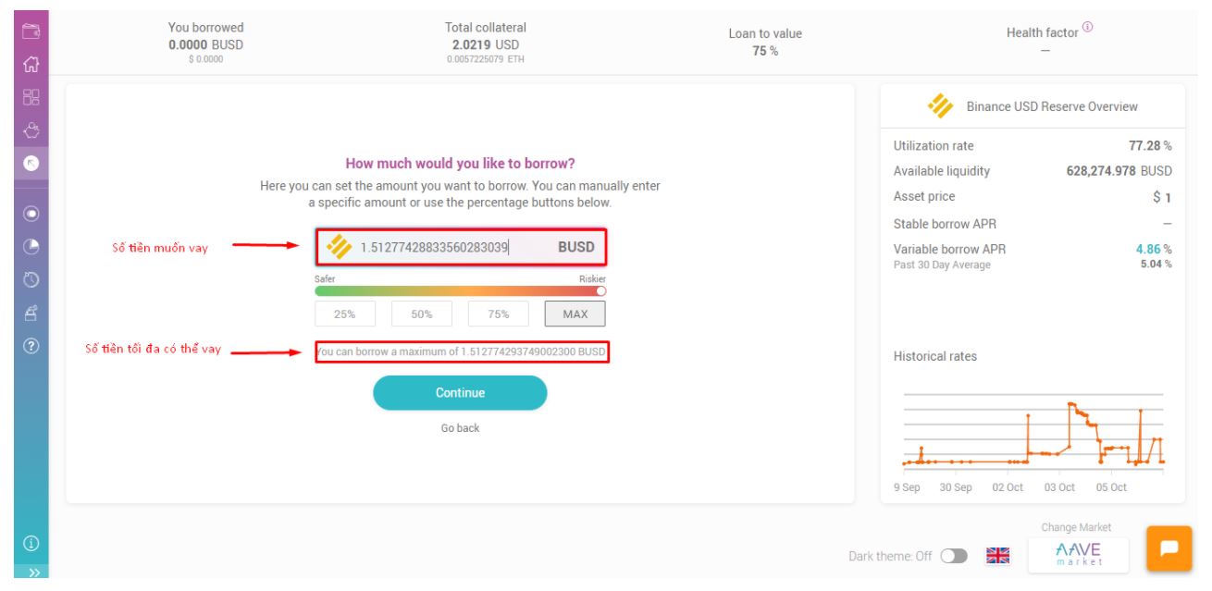Open the UK flag language selector
Image resolution: width=1212 pixels, height=591 pixels.
[x=996, y=556]
